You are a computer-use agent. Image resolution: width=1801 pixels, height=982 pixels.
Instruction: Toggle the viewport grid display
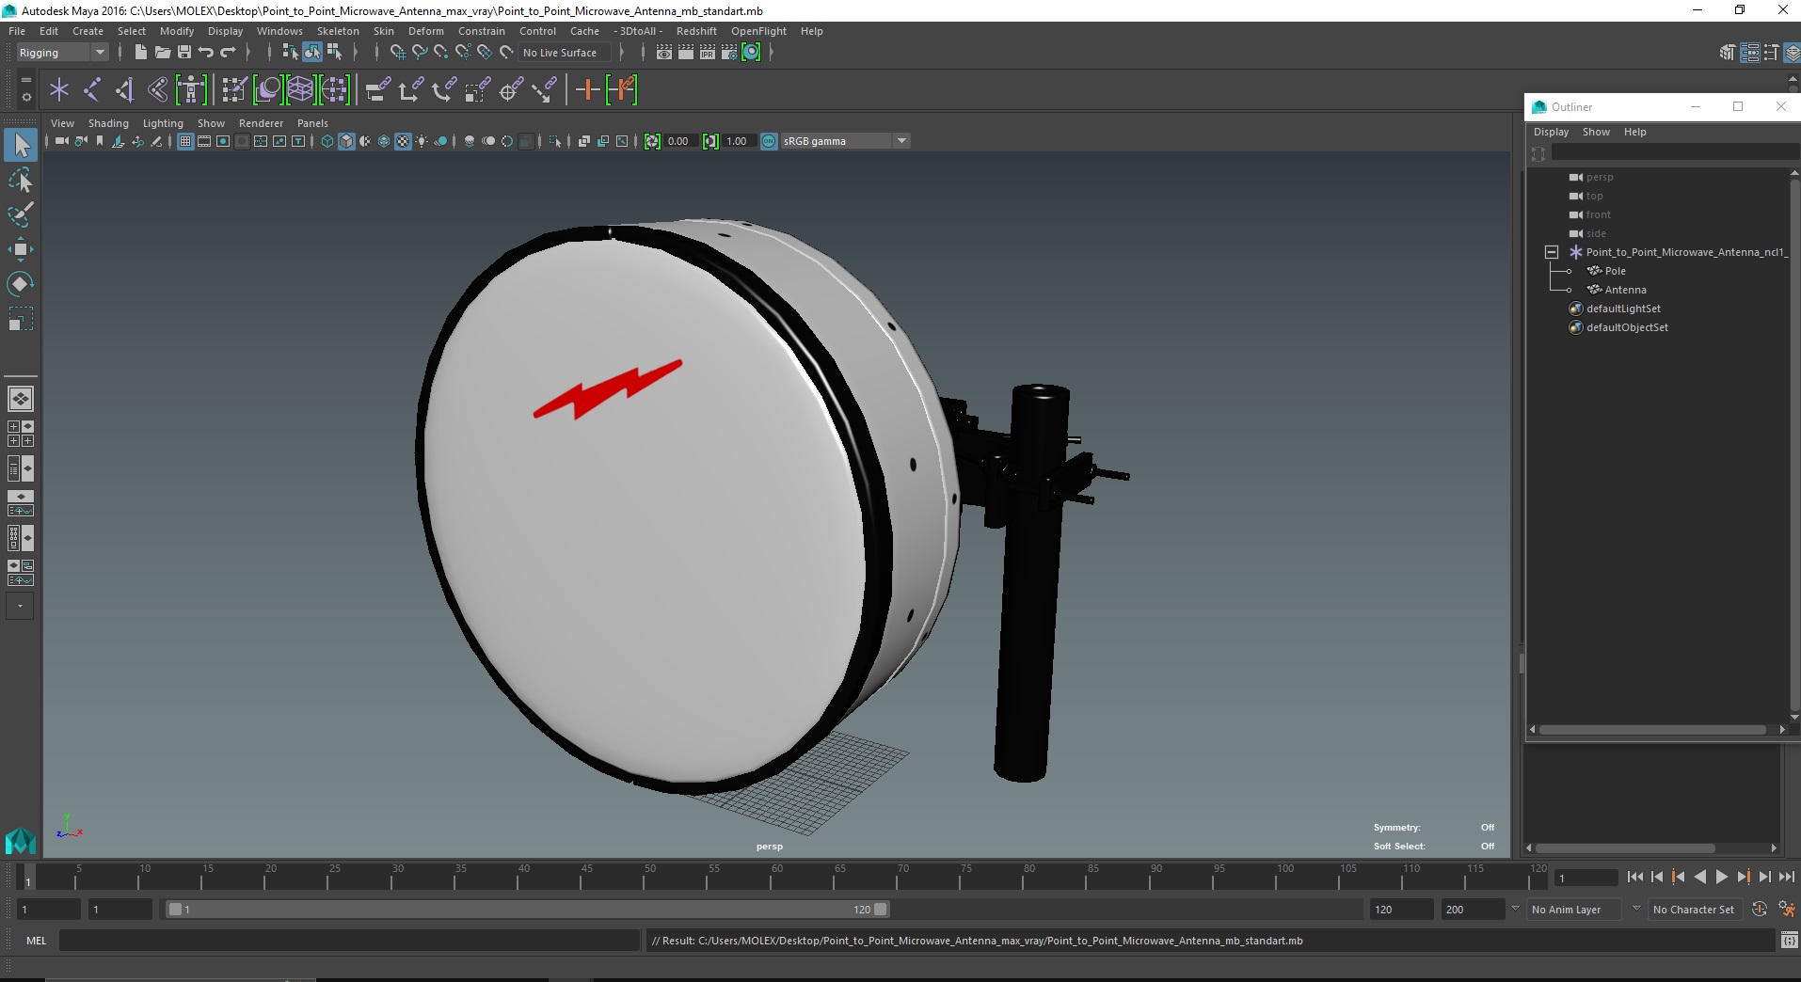tap(185, 141)
